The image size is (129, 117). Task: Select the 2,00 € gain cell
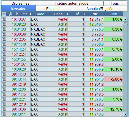[113, 59]
